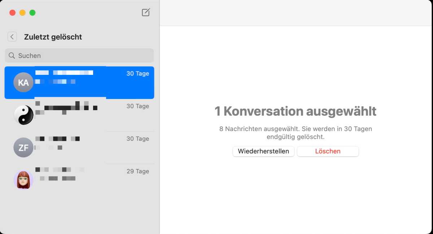Close the window with the red button
The width and height of the screenshot is (433, 234).
pos(12,13)
